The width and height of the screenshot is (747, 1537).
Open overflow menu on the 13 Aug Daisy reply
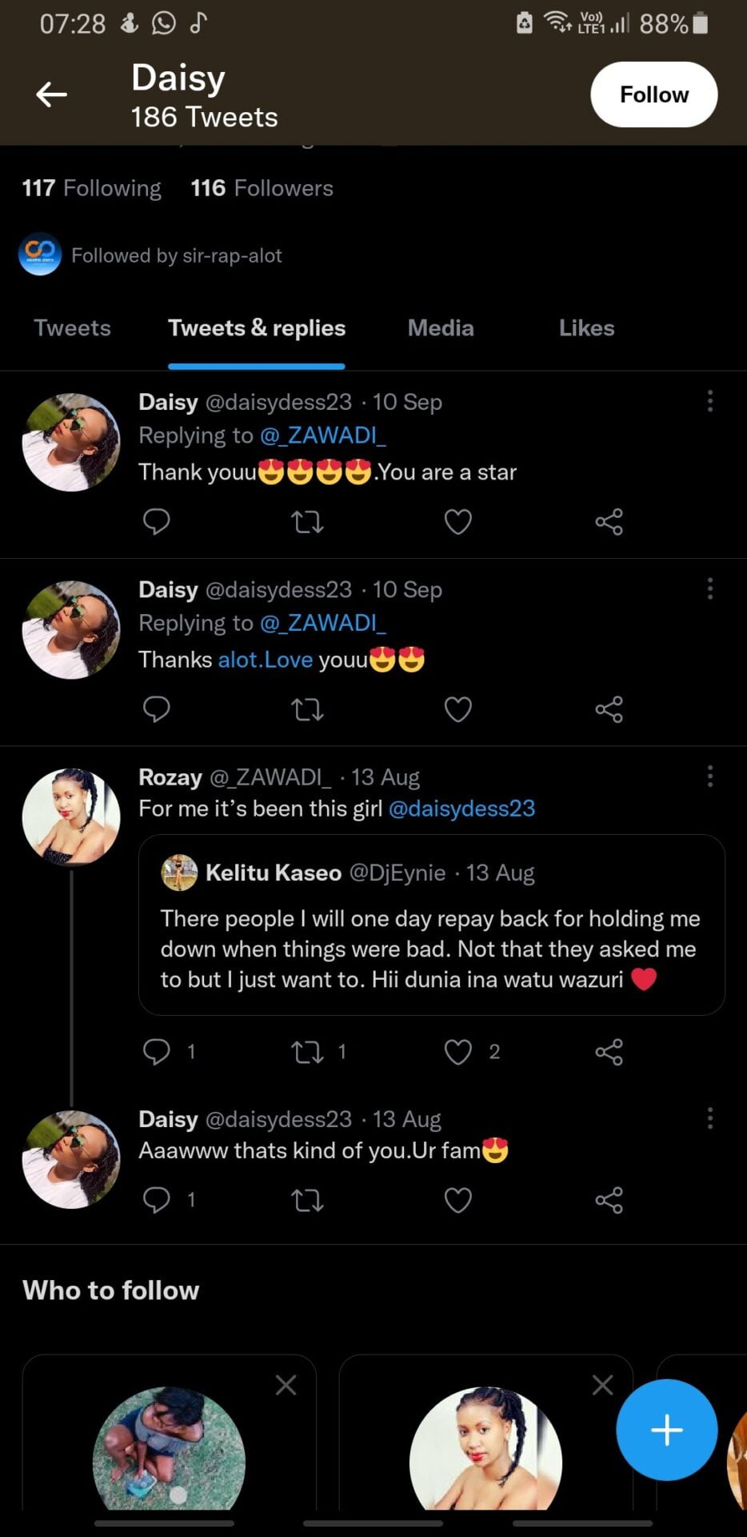click(709, 1118)
